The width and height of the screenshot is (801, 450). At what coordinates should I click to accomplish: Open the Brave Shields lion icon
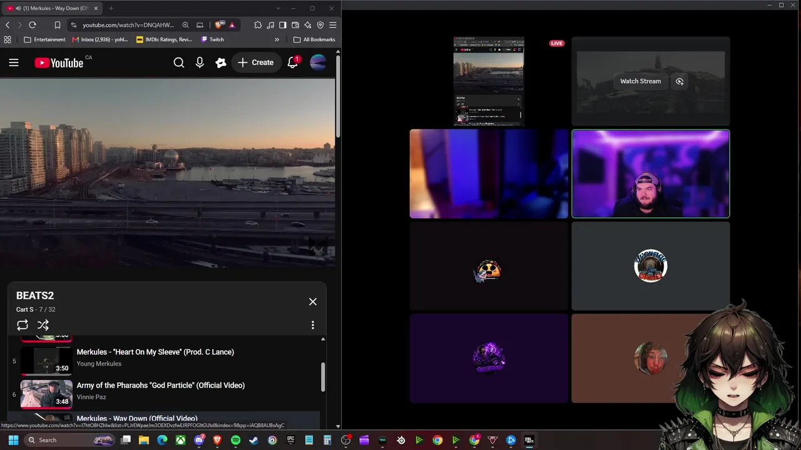click(x=218, y=25)
